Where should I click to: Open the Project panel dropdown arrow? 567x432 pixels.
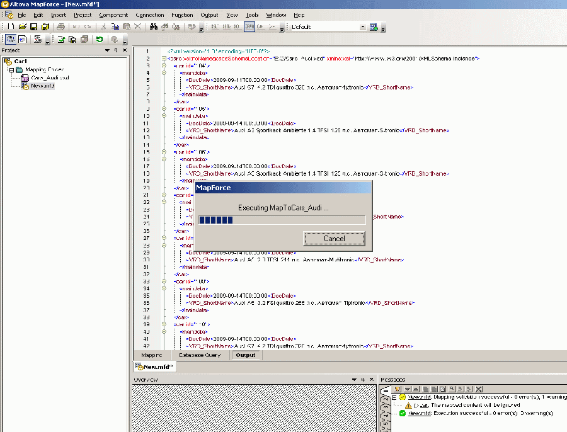(x=107, y=50)
